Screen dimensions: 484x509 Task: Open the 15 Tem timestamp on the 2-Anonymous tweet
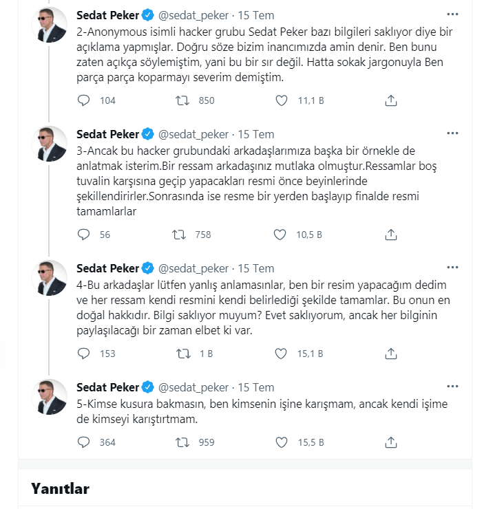pos(255,14)
